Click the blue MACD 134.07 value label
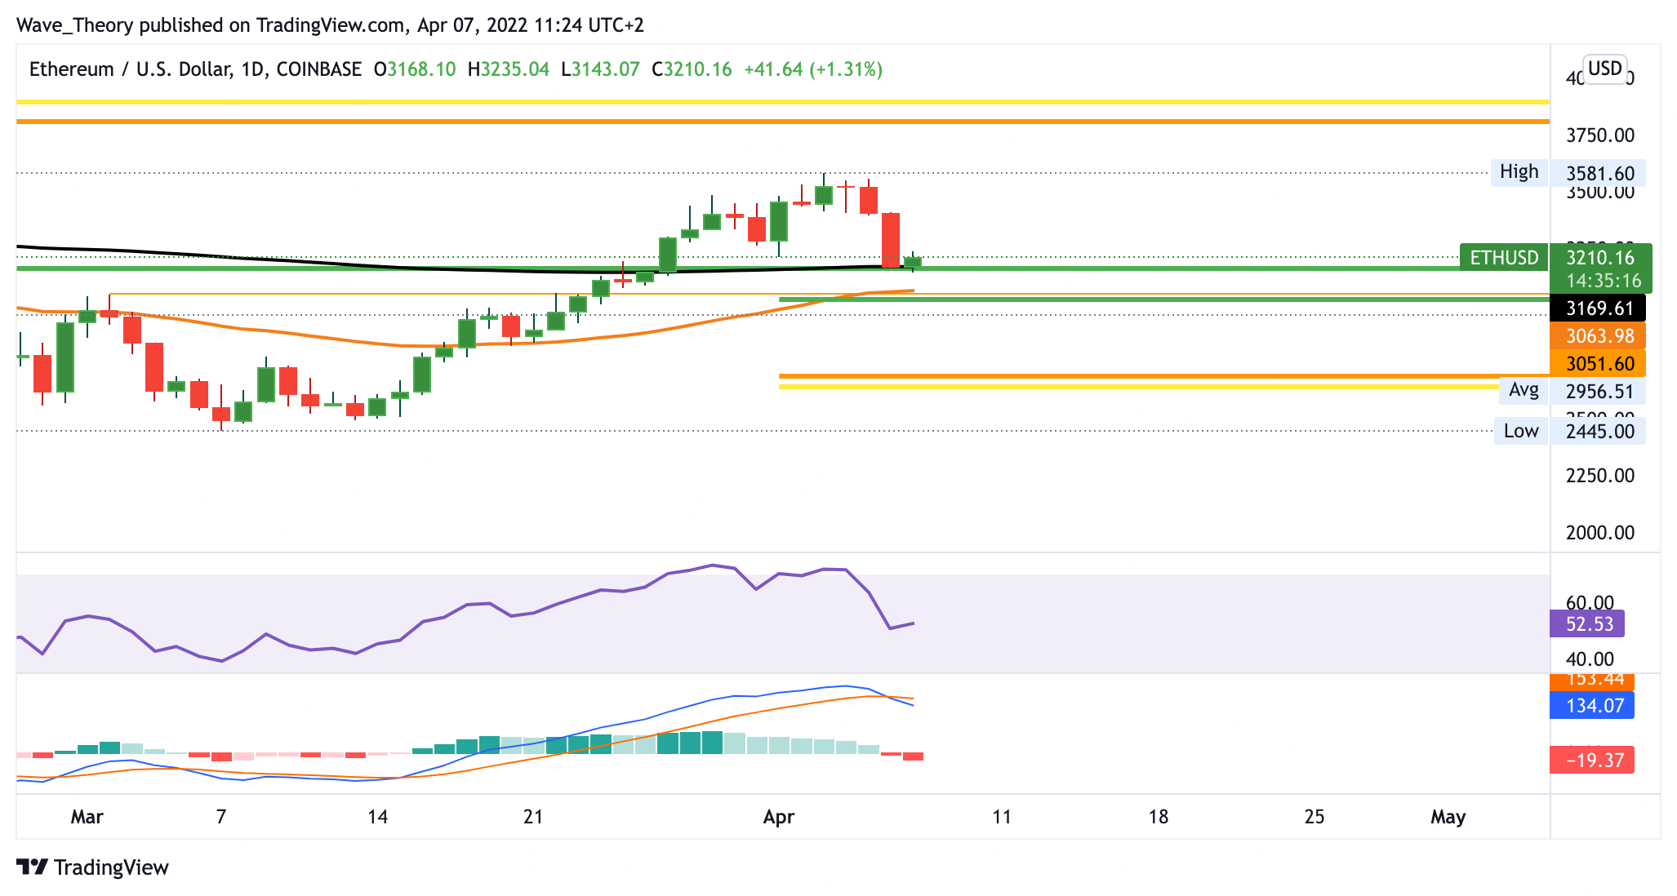The width and height of the screenshot is (1677, 896). (x=1591, y=705)
